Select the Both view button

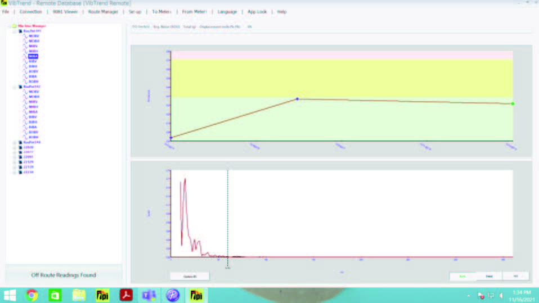[x=462, y=276]
